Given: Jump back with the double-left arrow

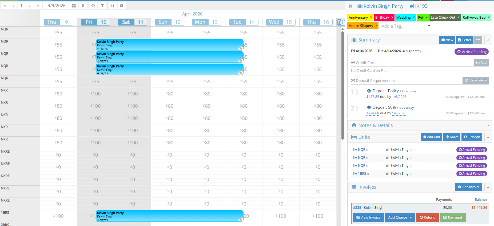Looking at the screenshot, I should (x=5, y=6).
